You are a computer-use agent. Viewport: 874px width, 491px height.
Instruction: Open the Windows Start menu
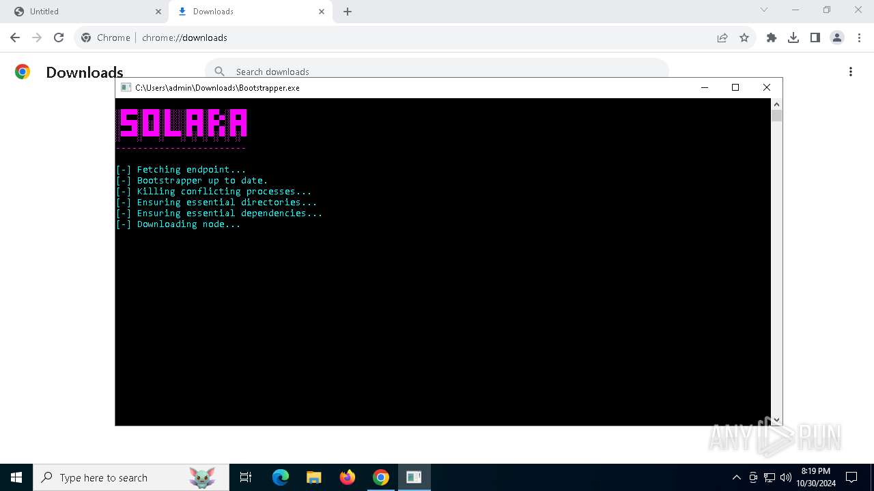tap(16, 477)
